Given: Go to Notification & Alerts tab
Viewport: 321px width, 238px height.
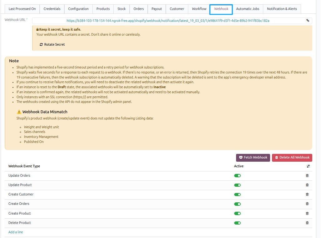Looking at the screenshot, I should pos(282,9).
